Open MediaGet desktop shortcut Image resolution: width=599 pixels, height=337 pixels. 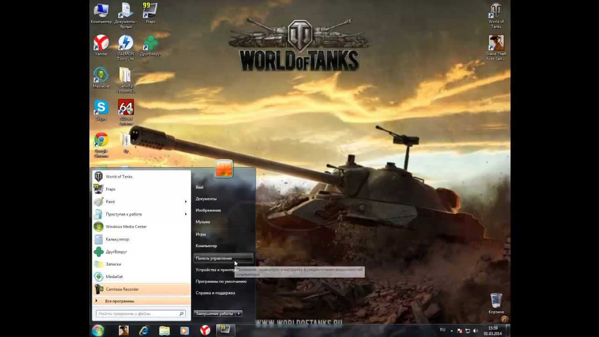click(101, 78)
